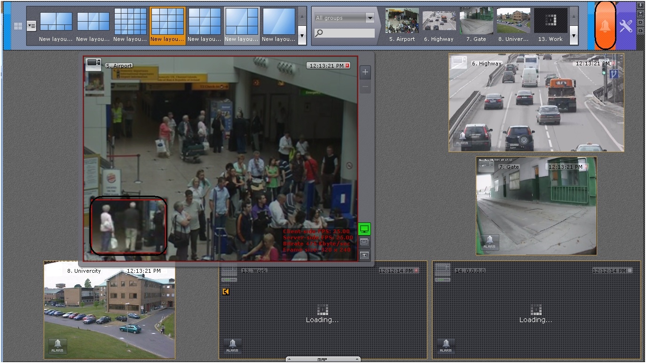Toggle ALARM on the Highway camera
This screenshot has width=646, height=363.
pos(462,139)
